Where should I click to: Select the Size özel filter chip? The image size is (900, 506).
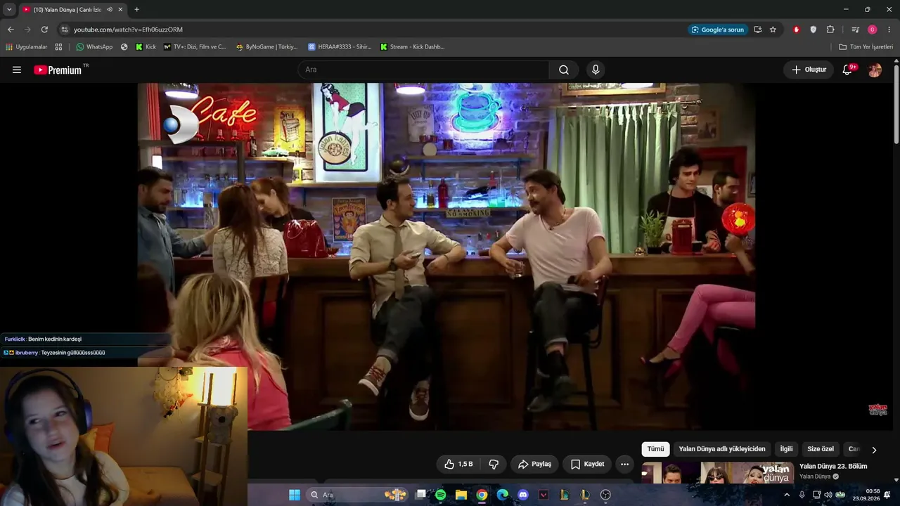coord(821,449)
